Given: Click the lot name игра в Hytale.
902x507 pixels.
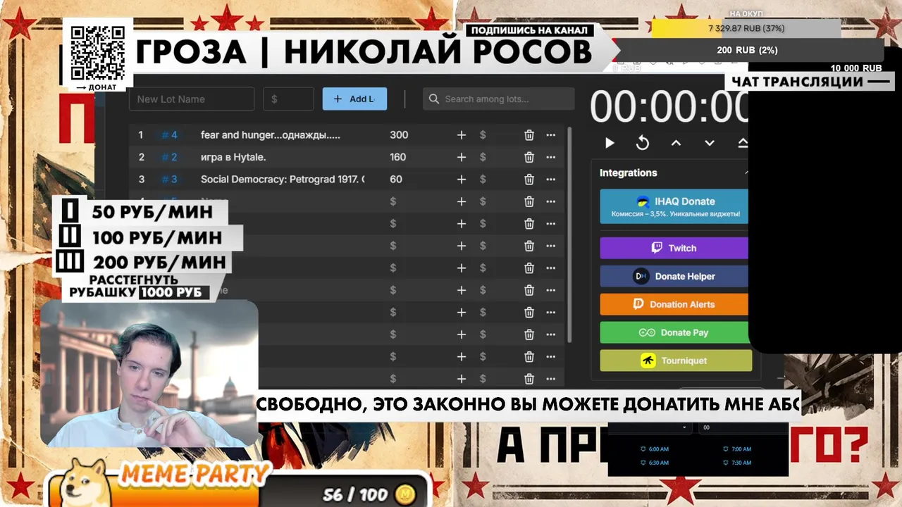Looking at the screenshot, I should click(x=233, y=157).
